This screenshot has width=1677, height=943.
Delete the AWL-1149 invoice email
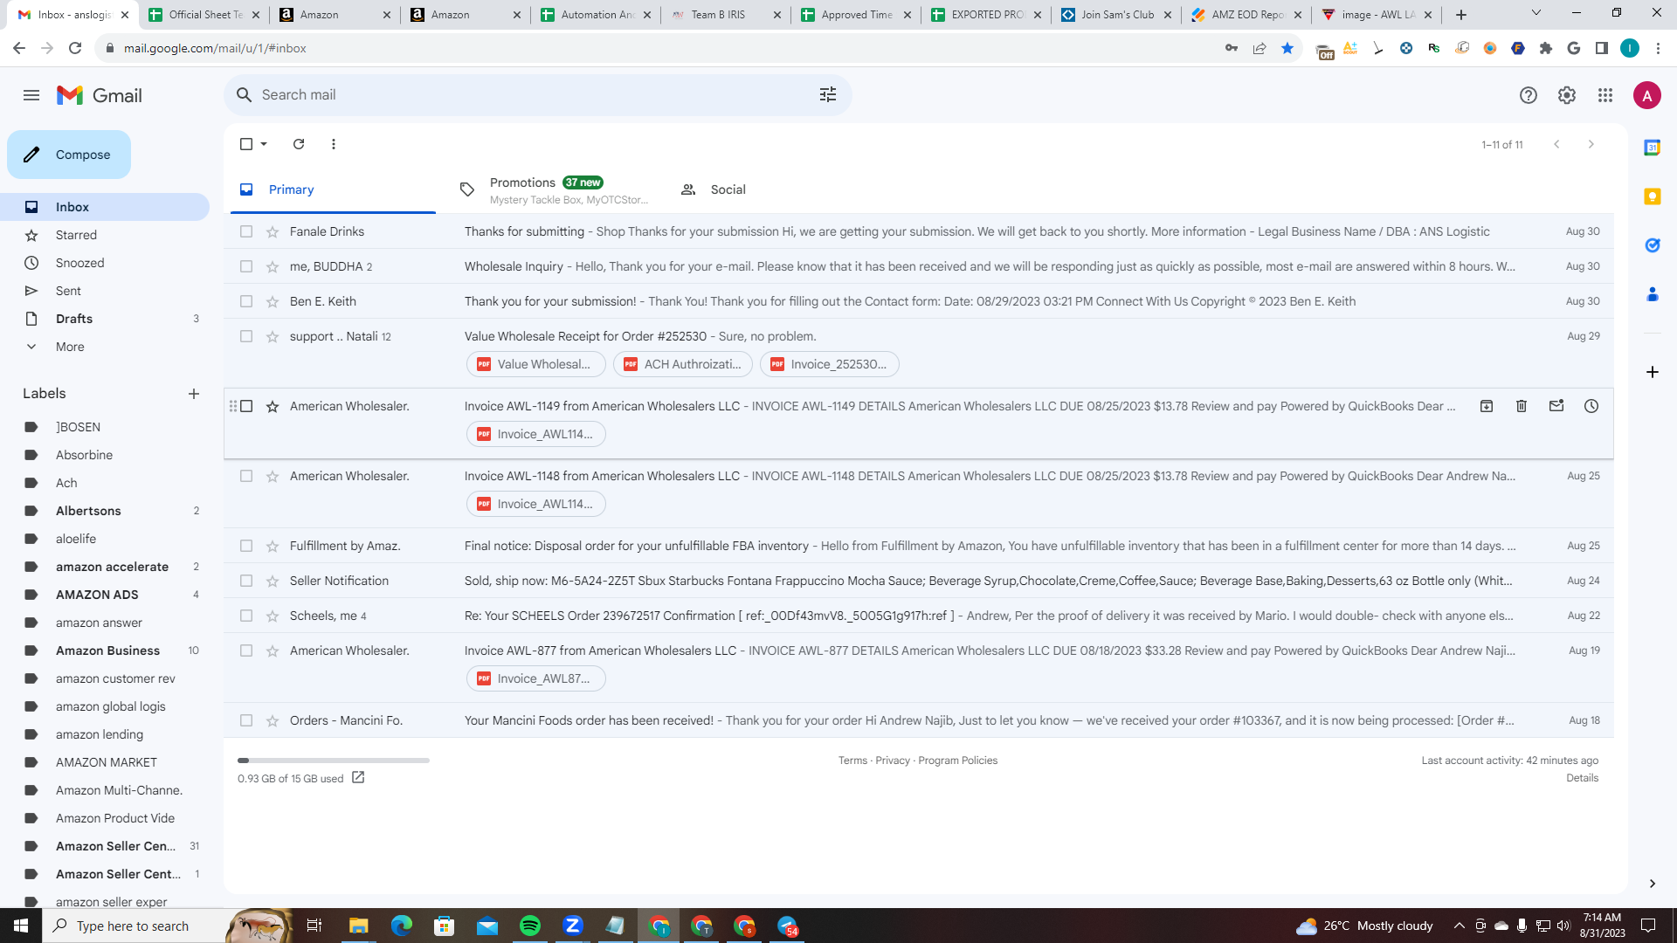click(x=1522, y=406)
